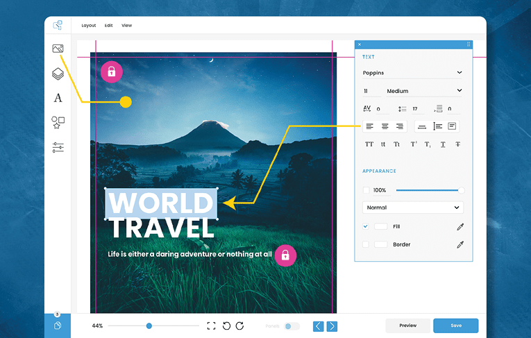Click the Preview button
Image resolution: width=531 pixels, height=338 pixels.
(x=407, y=326)
